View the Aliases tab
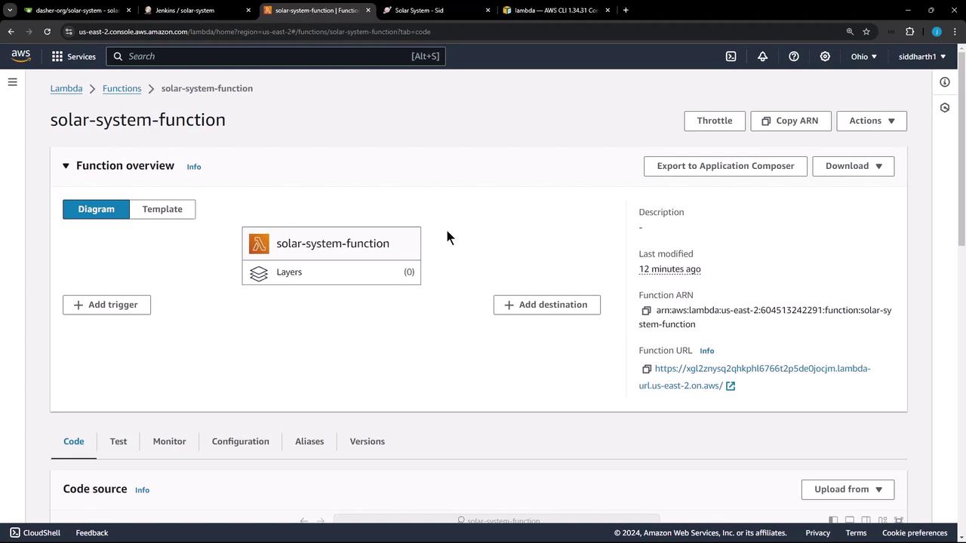This screenshot has width=966, height=543. click(x=309, y=442)
